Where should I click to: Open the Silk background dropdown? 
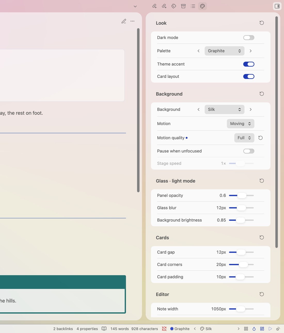(224, 109)
